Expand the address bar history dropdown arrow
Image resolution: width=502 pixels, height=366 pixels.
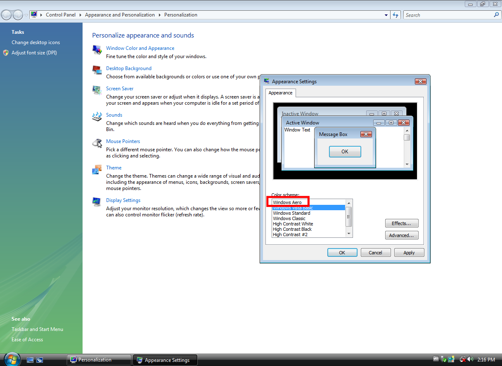pos(386,15)
